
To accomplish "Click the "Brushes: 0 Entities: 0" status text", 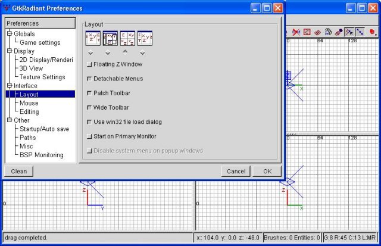I will coord(292,238).
